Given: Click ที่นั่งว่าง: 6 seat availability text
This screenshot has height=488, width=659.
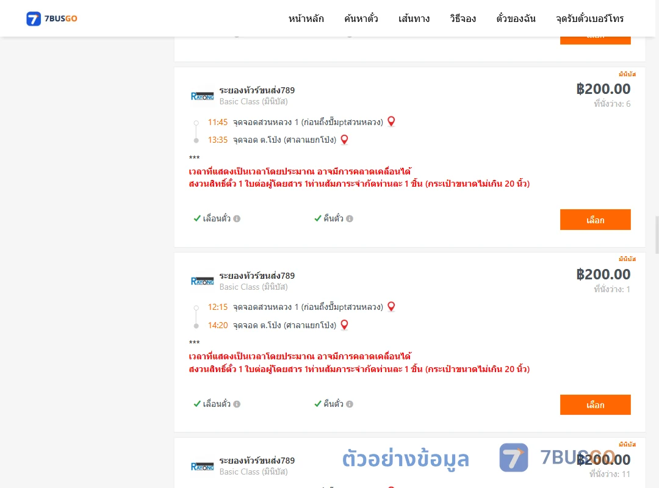Looking at the screenshot, I should (612, 104).
